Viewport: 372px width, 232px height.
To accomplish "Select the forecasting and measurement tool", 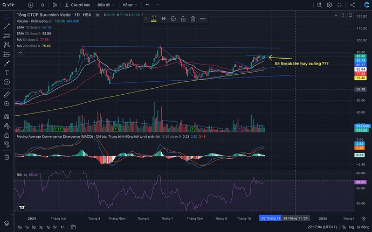I will [6, 54].
